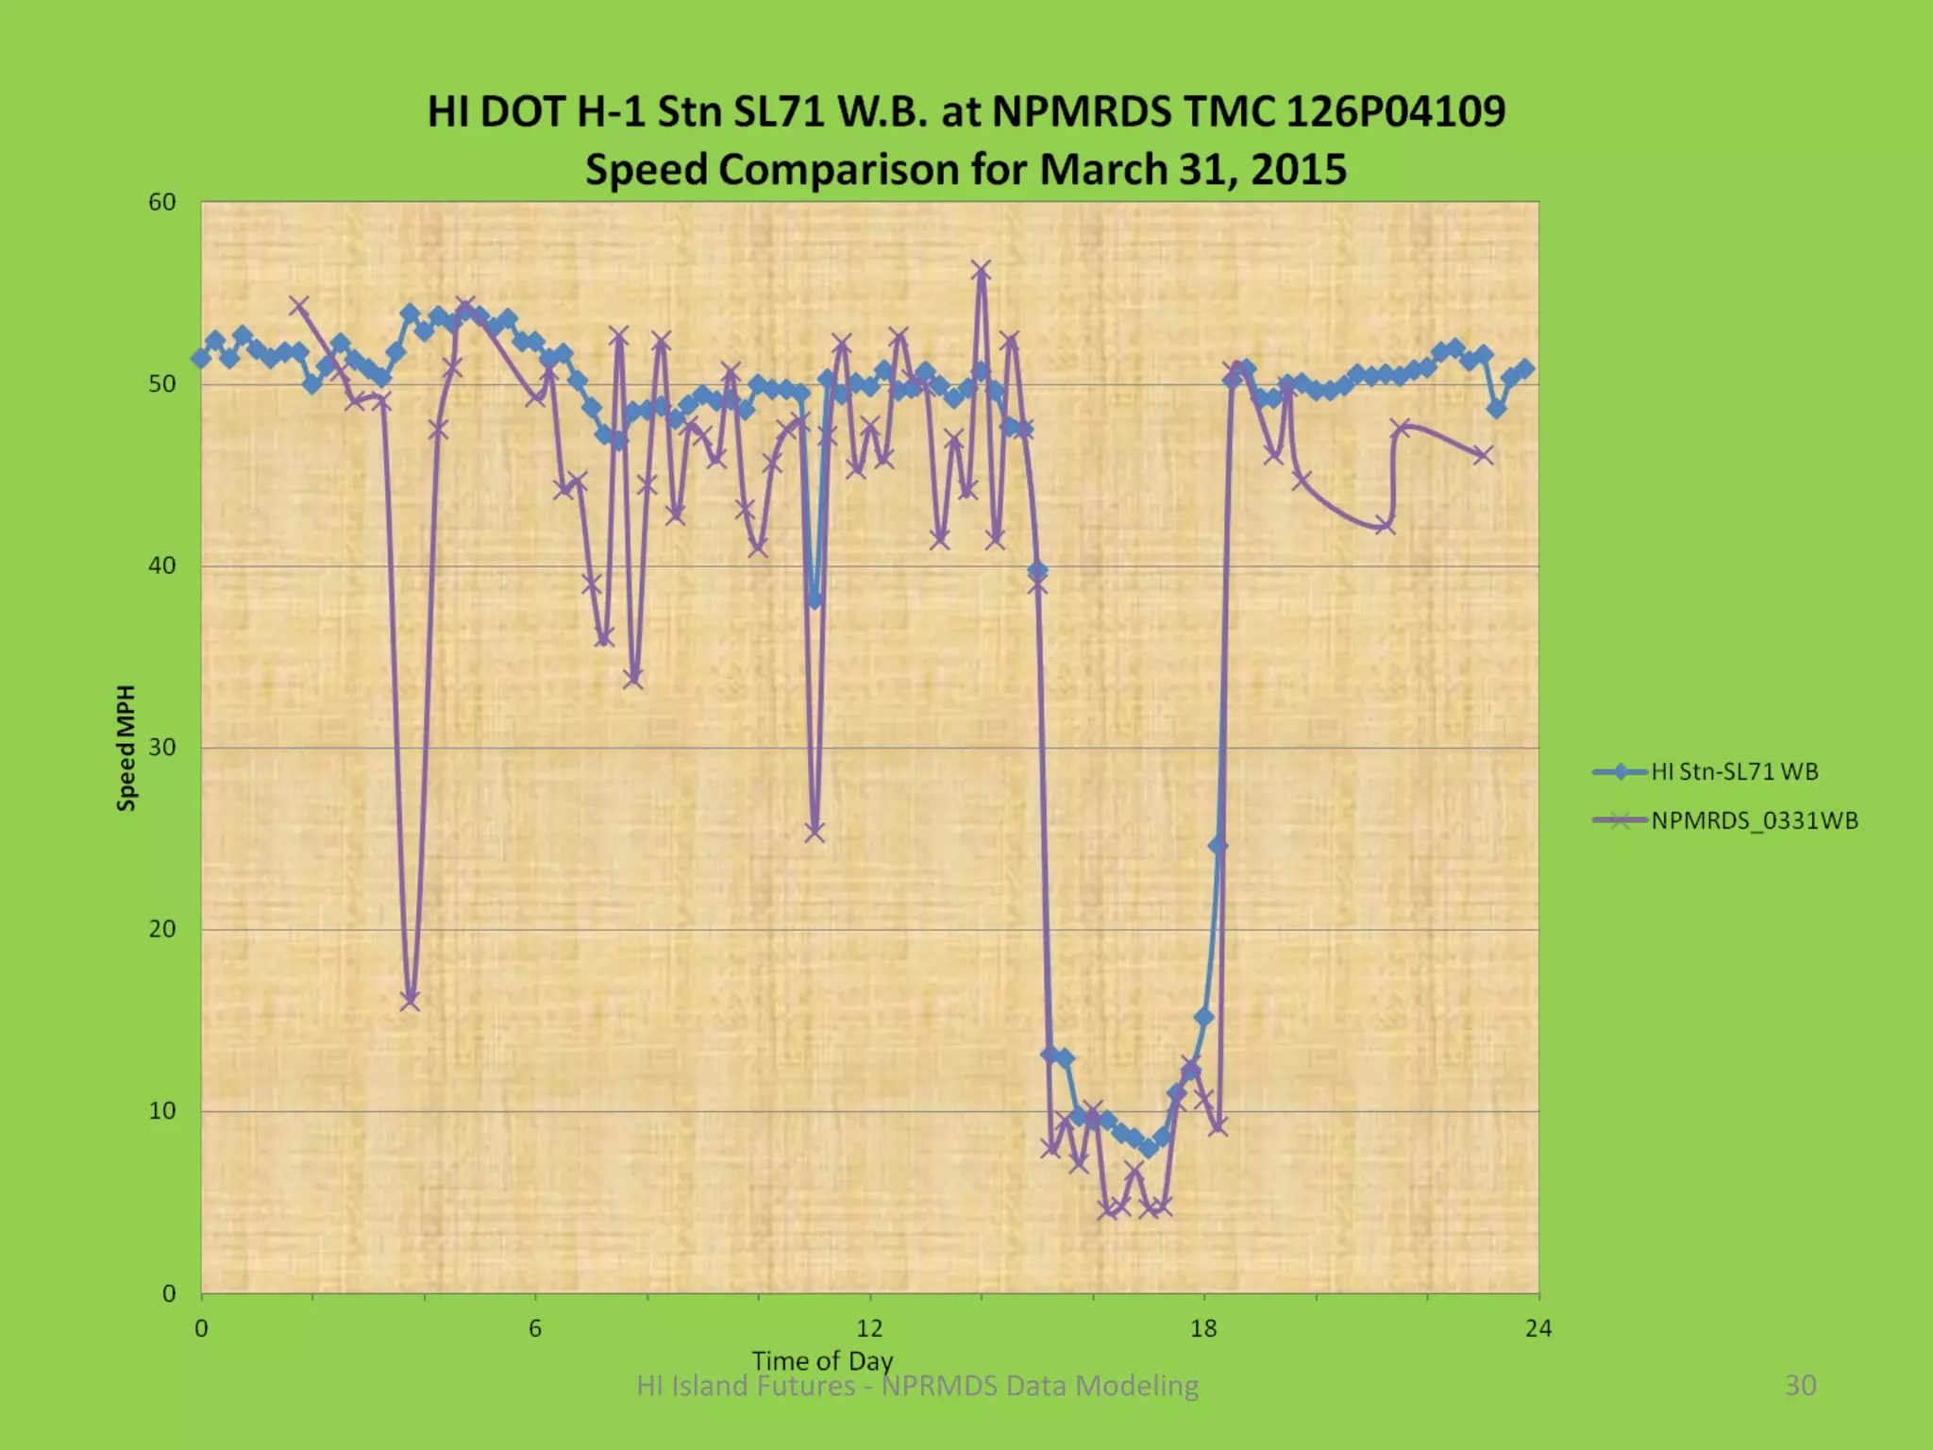Click the 12 x-axis tick label
This screenshot has width=1933, height=1450.
click(x=869, y=1328)
